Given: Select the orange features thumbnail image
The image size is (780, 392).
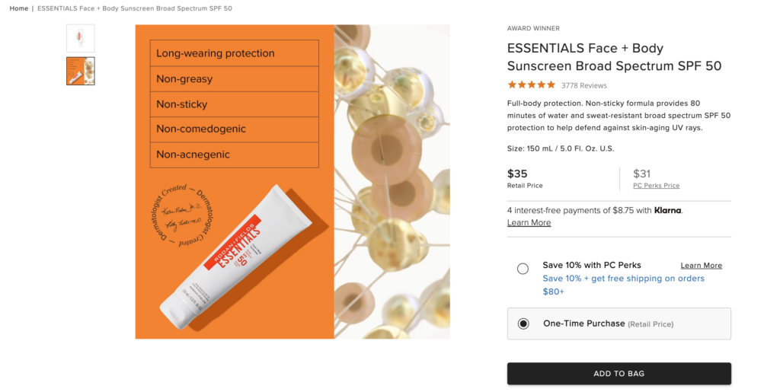Looking at the screenshot, I should point(81,71).
